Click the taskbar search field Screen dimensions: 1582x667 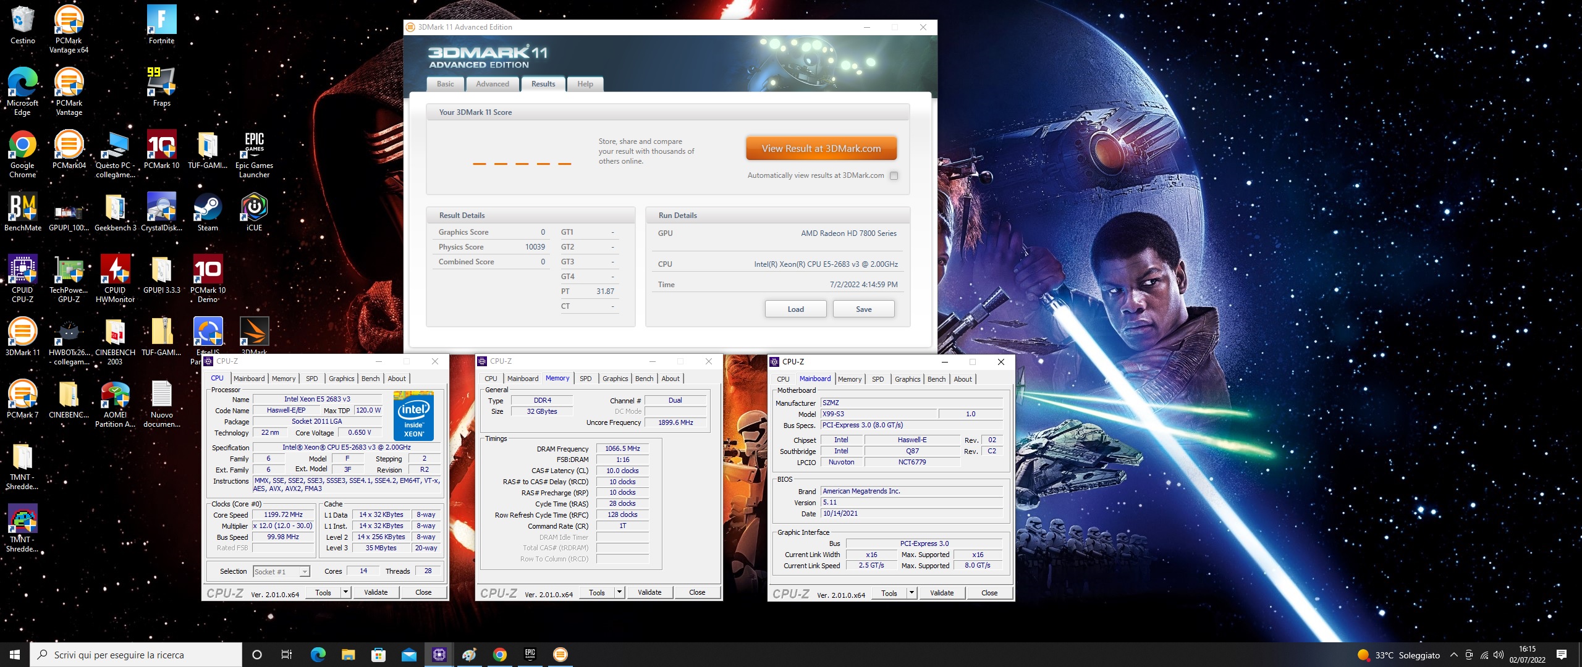[136, 655]
